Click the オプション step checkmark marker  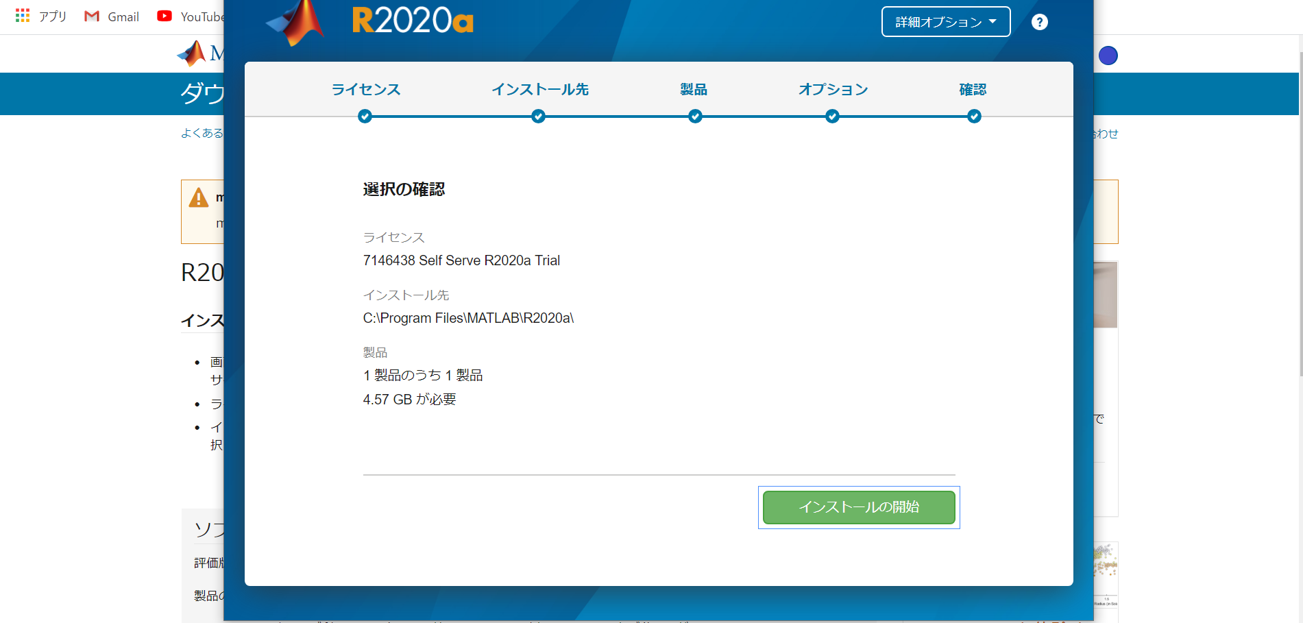pyautogui.click(x=833, y=117)
